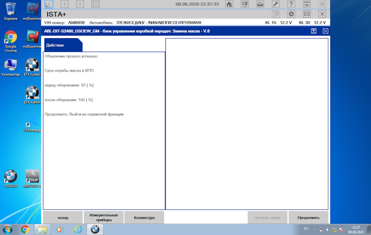Click RU language indicator in tray
Viewport: 371px width, 235px height.
pyautogui.click(x=306, y=229)
